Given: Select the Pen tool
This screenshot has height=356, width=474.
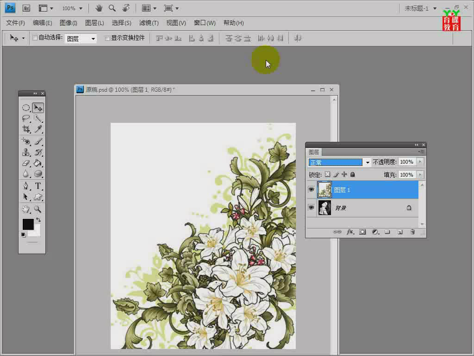Looking at the screenshot, I should 26,185.
